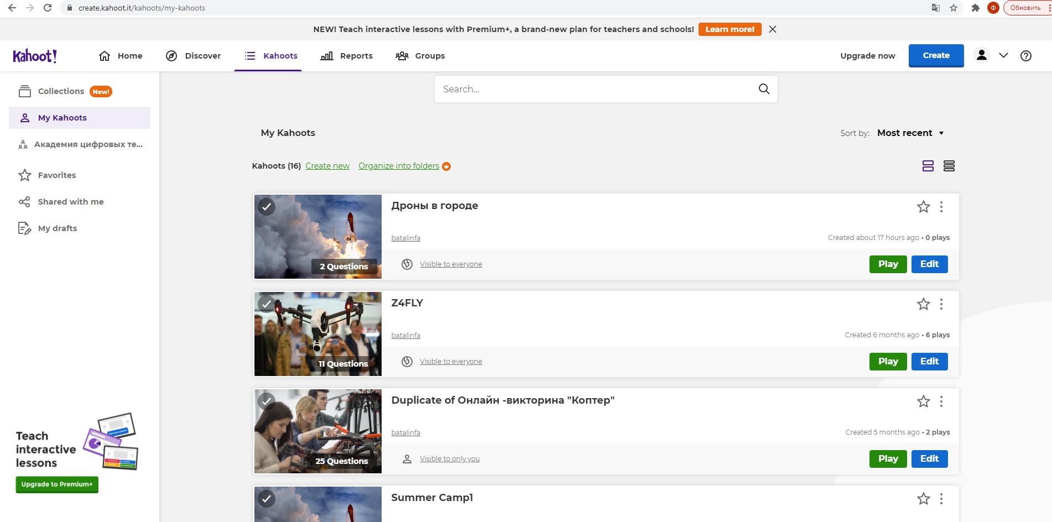Screen dimensions: 1052x522
Task: Click the Learn more! button
Action: 730,29
